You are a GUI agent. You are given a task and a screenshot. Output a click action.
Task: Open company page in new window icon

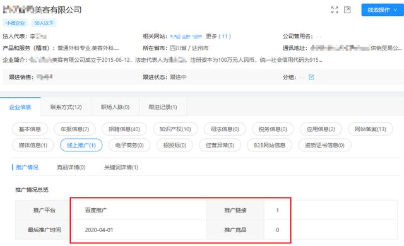tap(347, 10)
